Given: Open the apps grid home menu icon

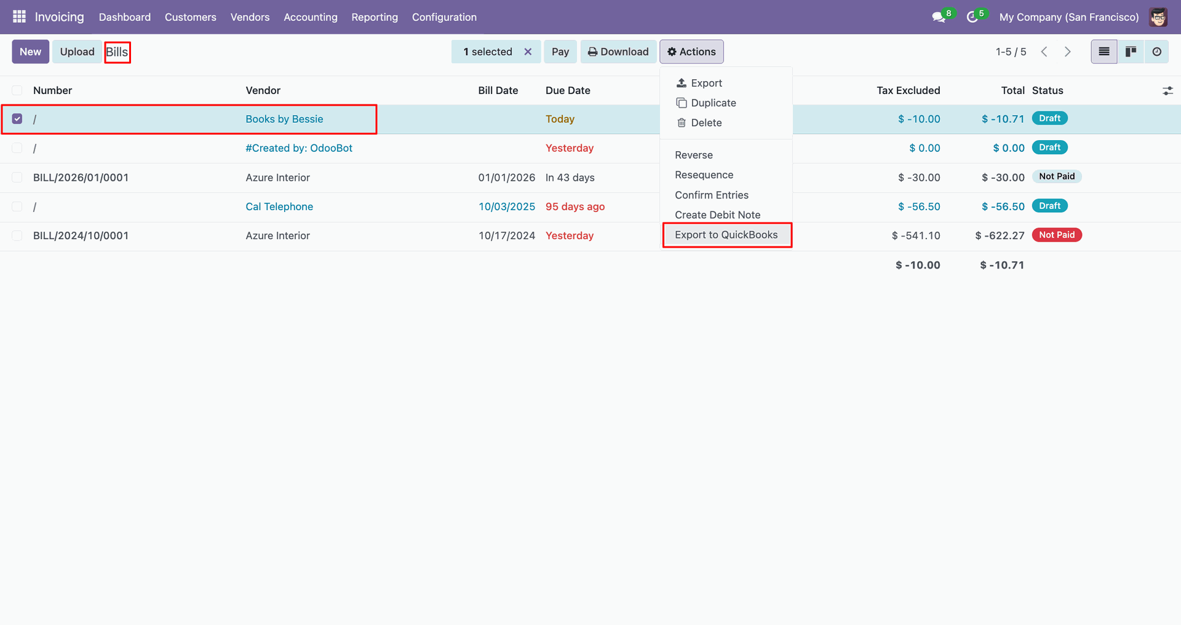Looking at the screenshot, I should 19,17.
